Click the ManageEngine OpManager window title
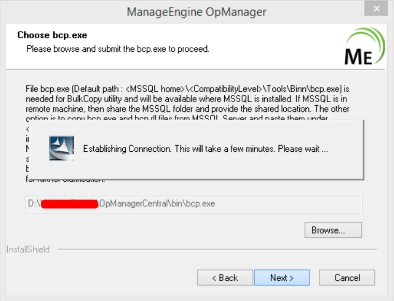The image size is (394, 301). tap(197, 12)
